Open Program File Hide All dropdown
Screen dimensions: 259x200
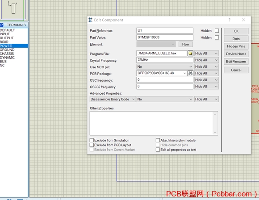[x=206, y=53]
